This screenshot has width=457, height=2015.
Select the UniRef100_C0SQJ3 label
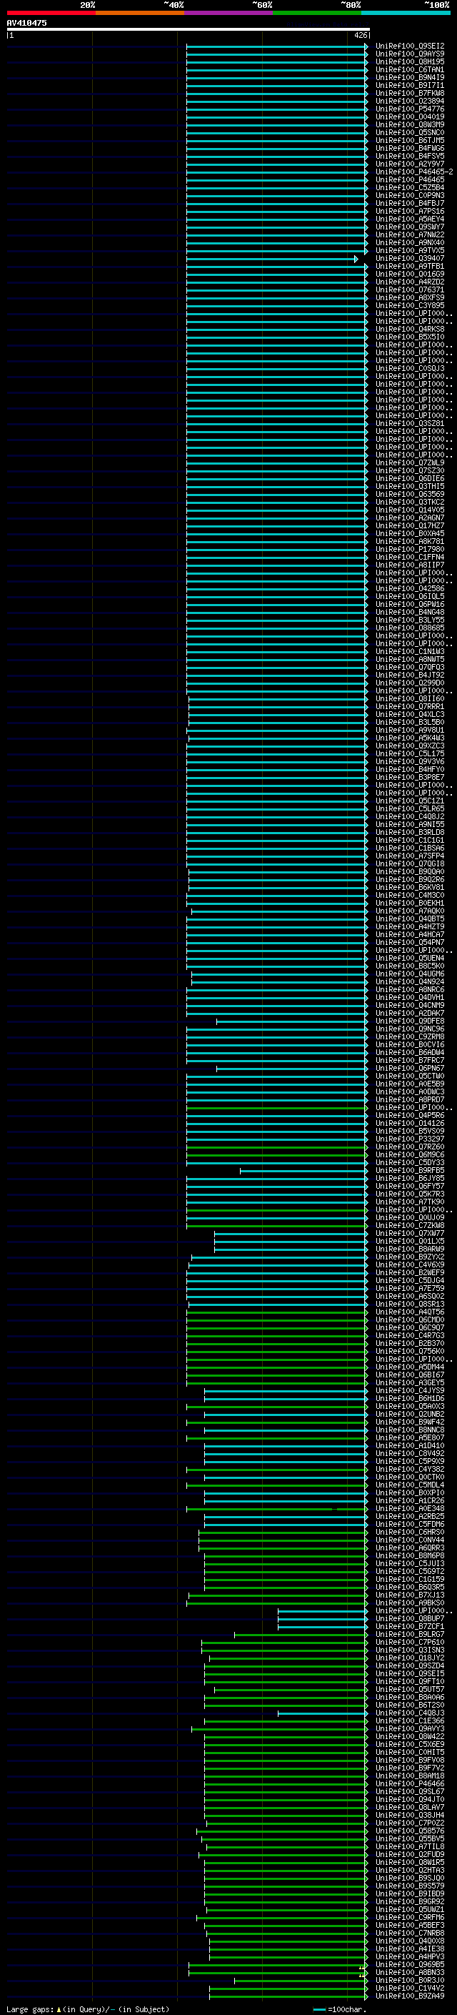410,368
